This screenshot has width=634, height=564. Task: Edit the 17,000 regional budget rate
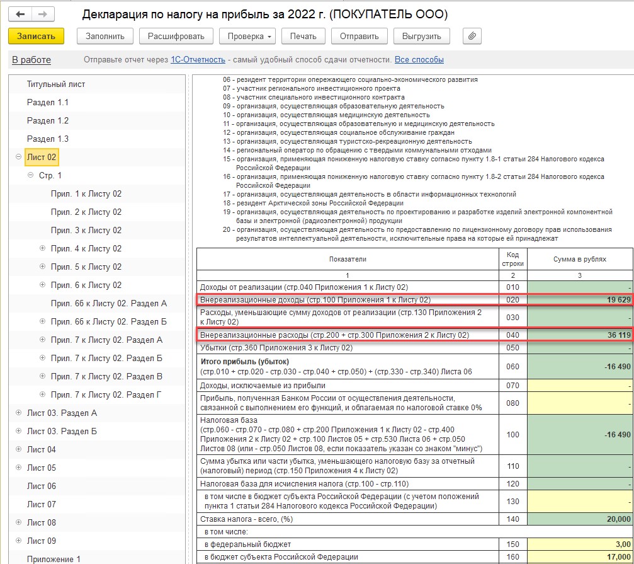(x=580, y=556)
